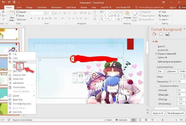Select Solid fill radio button
Viewport: 186px width, 125px height.
[156, 46]
